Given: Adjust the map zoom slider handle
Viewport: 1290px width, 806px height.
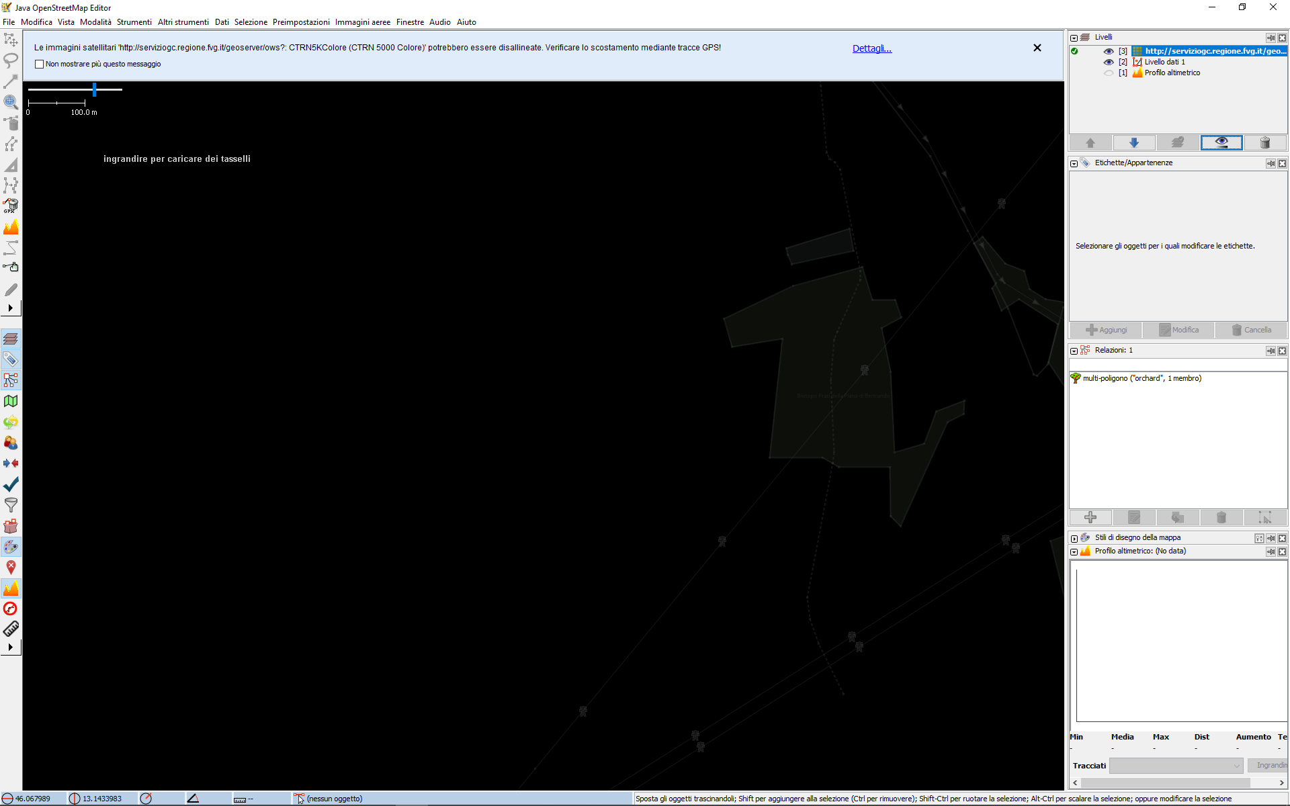Looking at the screenshot, I should 95,89.
